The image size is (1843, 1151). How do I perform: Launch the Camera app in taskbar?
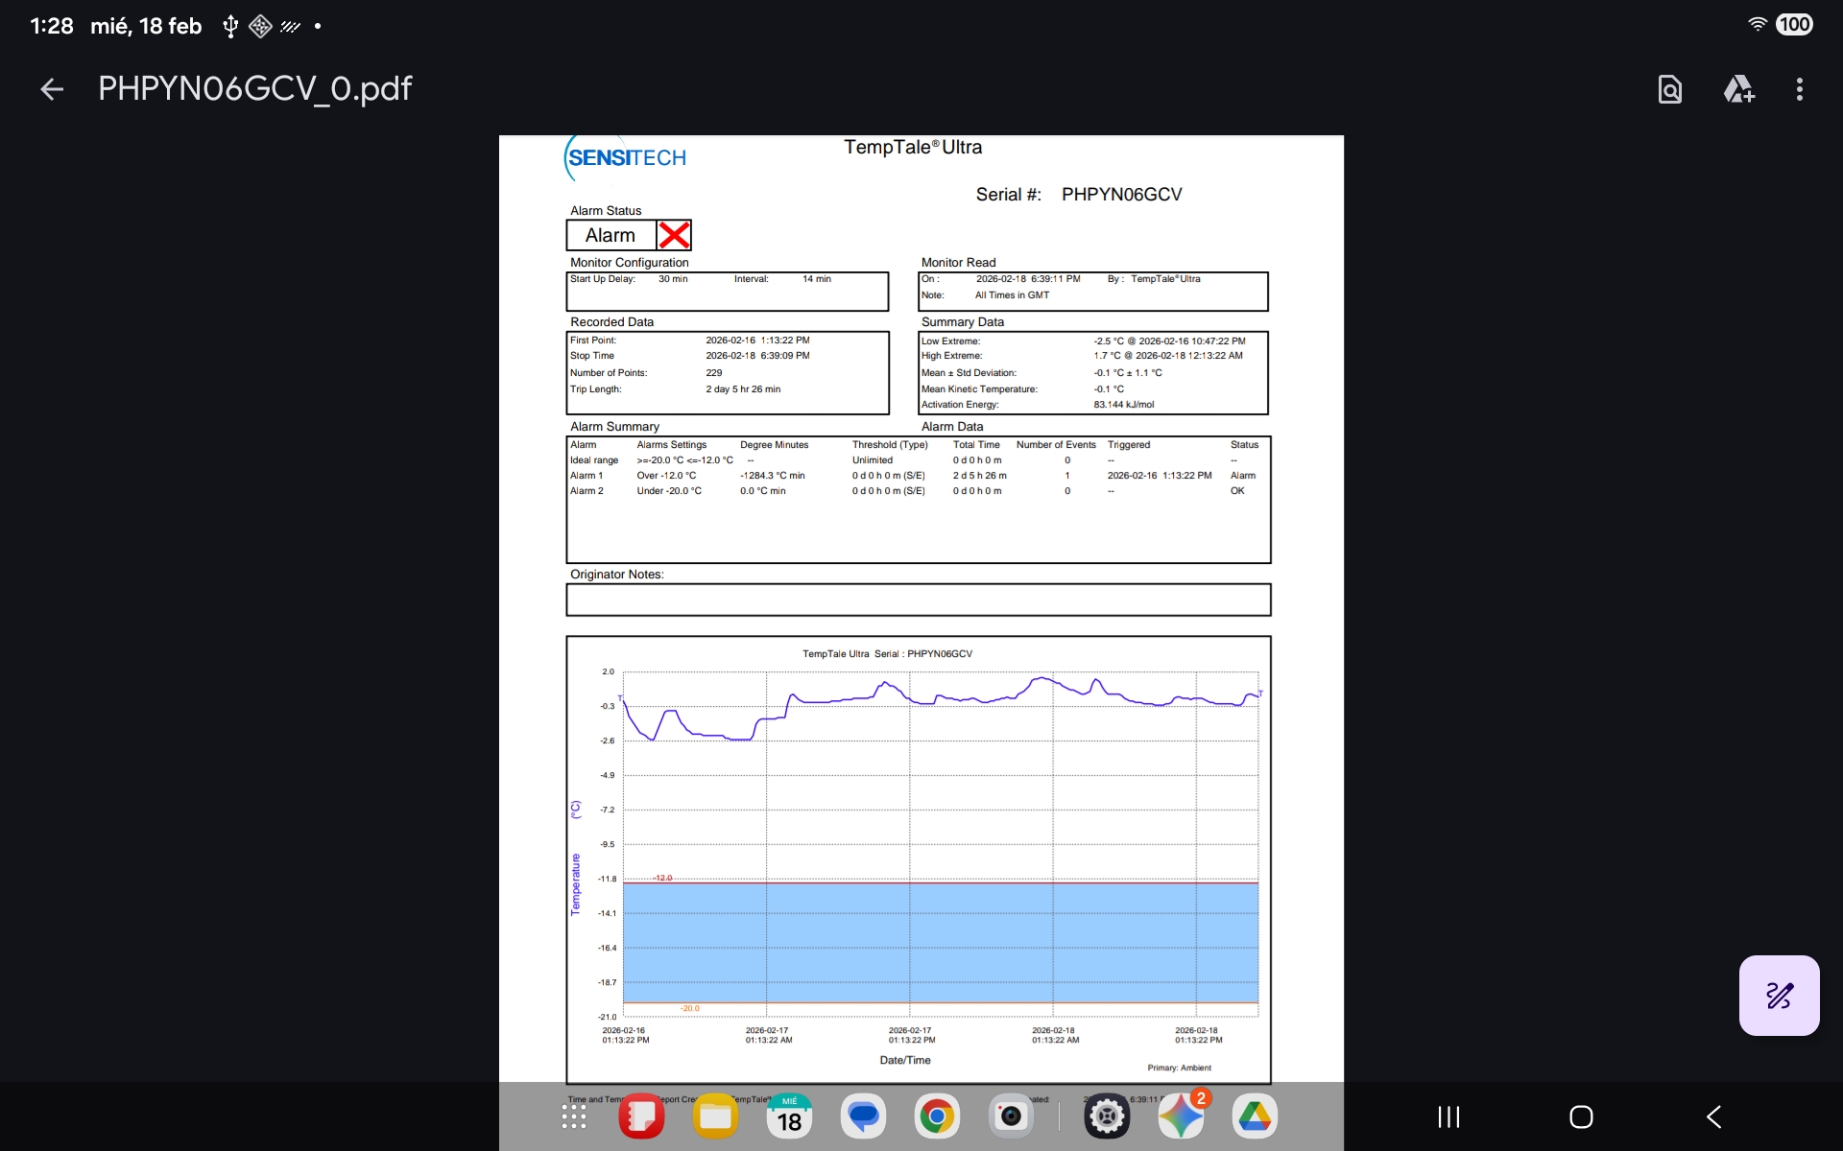click(1011, 1116)
